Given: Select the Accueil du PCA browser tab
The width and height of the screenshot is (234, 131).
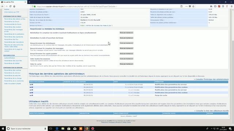Looking at the screenshot, I should [13, 2].
